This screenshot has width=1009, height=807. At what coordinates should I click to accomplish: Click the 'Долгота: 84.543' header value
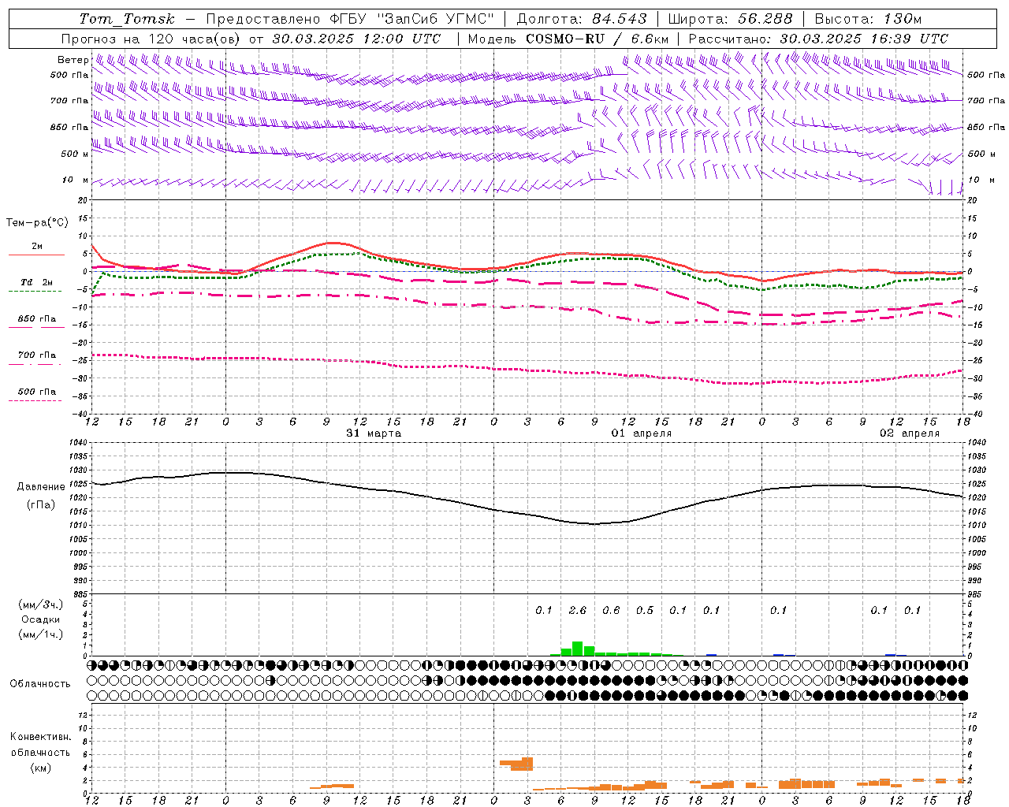(582, 19)
